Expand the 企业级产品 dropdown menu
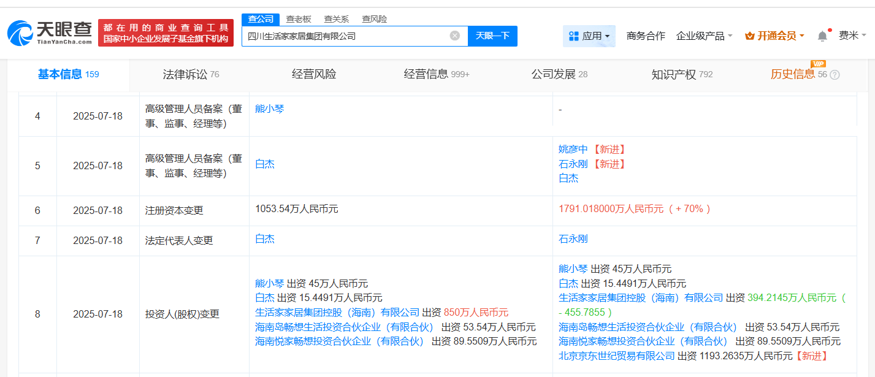Screen dimensions: 875x377 pyautogui.click(x=704, y=36)
